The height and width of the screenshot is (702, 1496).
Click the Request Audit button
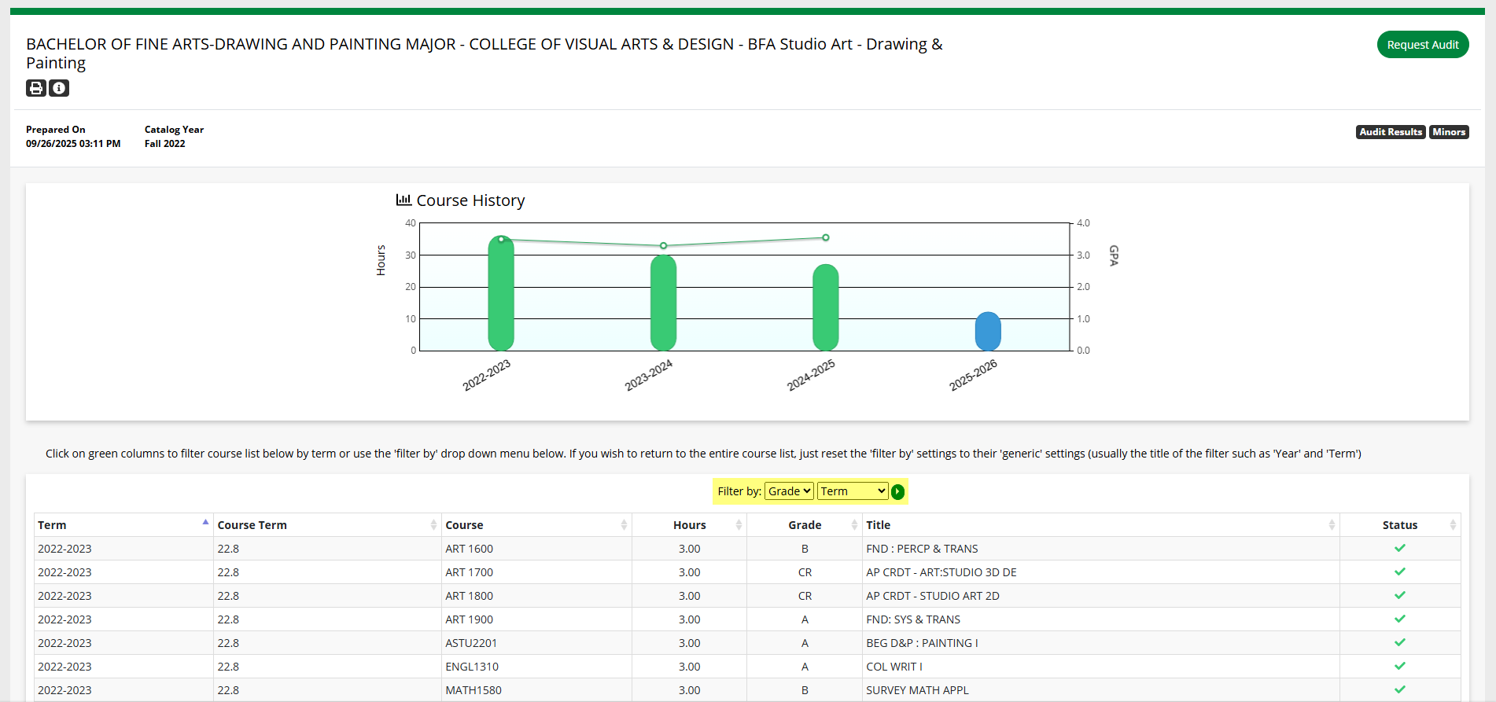pyautogui.click(x=1422, y=45)
